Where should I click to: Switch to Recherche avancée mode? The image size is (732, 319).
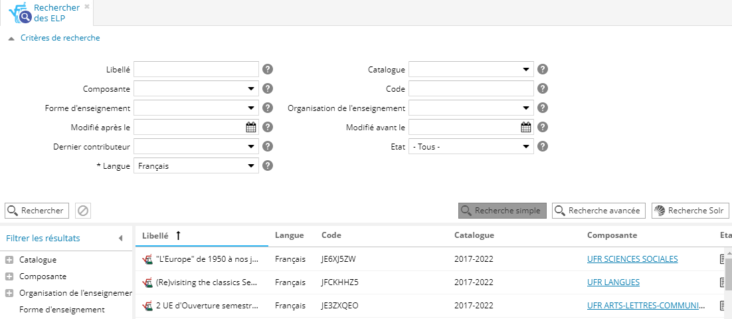coord(598,211)
